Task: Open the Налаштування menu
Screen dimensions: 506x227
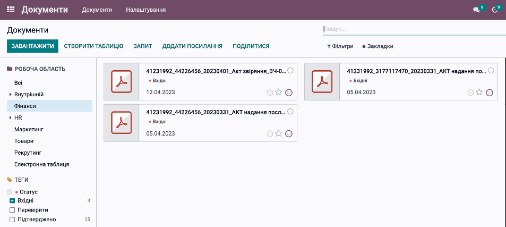Action: tap(145, 10)
